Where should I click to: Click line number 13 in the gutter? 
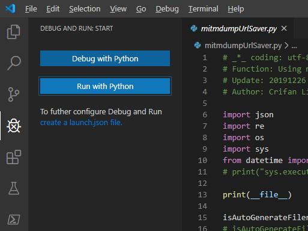click(202, 194)
